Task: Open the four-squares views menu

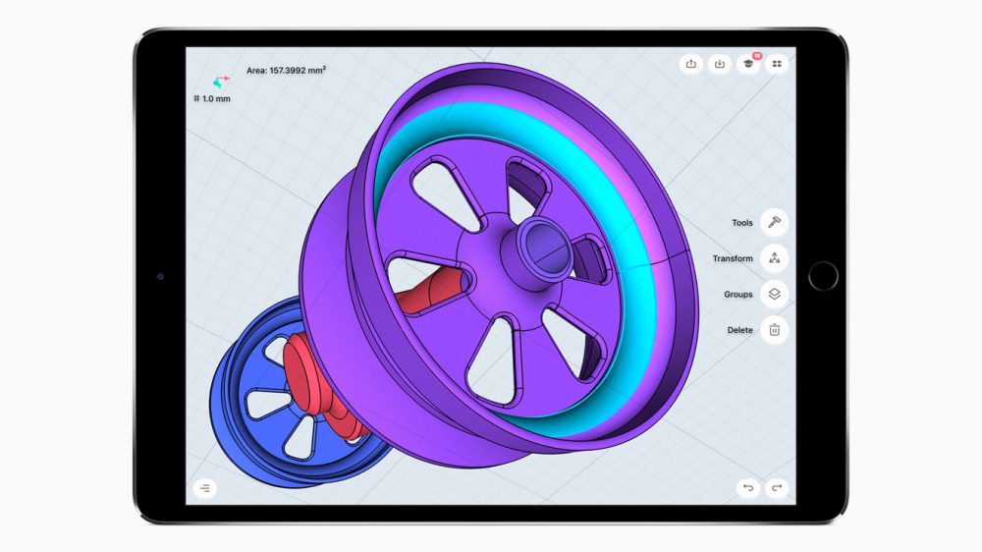Action: (x=777, y=64)
